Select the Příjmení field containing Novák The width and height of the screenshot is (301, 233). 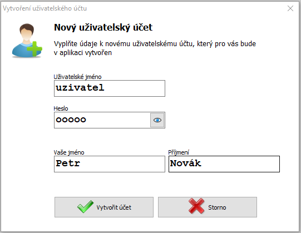[224, 164]
